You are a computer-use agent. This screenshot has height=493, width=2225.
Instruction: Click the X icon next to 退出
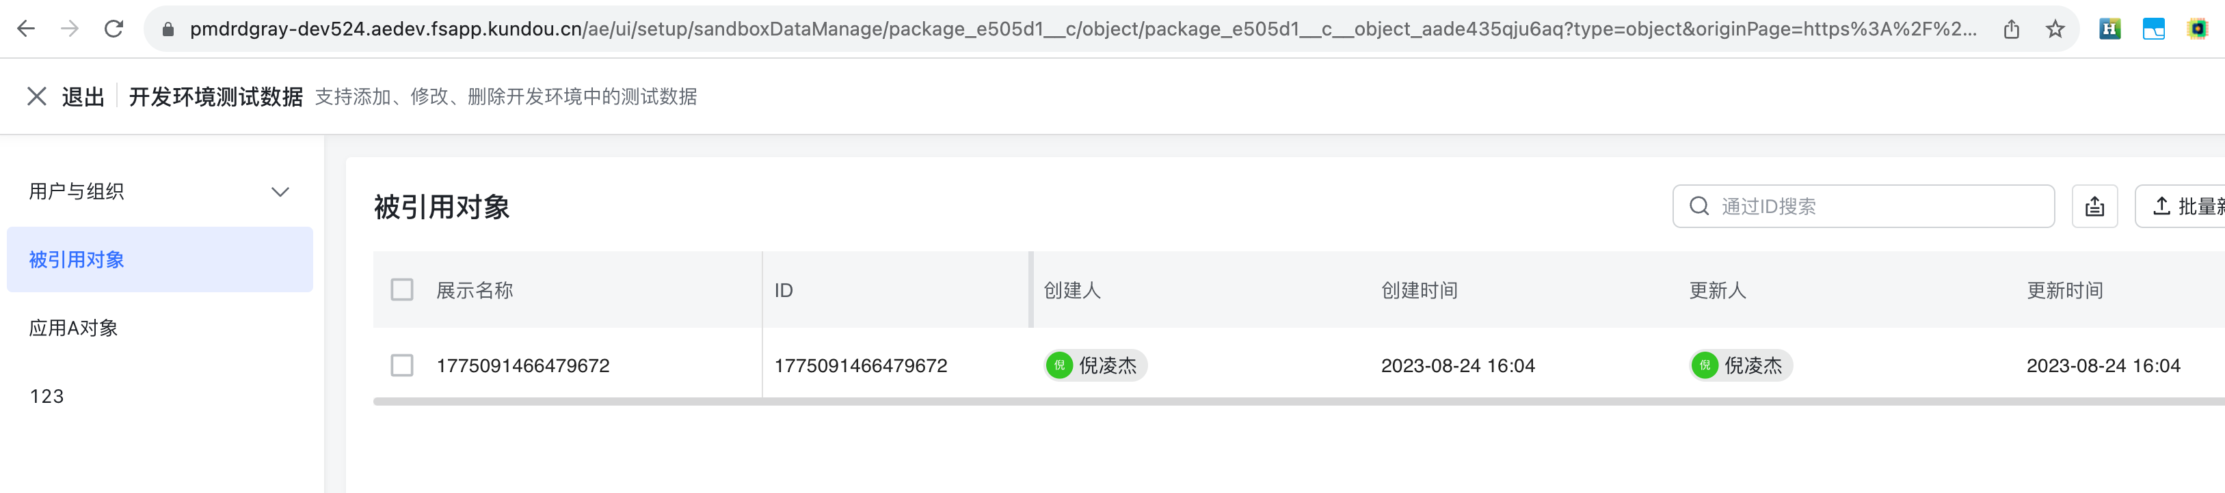[x=36, y=96]
